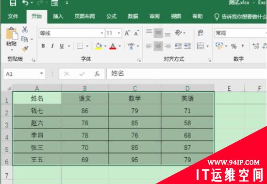
Task: Click the 文件 menu button
Action: (13, 17)
